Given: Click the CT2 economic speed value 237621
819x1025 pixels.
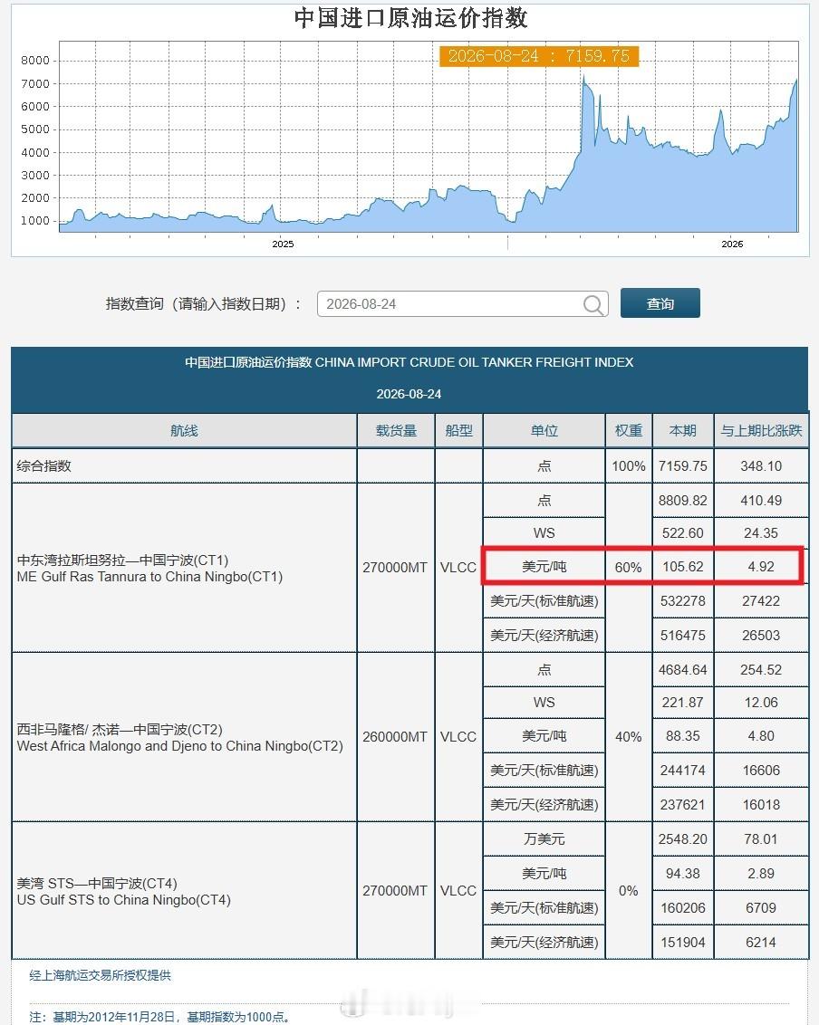Looking at the screenshot, I should coord(683,805).
